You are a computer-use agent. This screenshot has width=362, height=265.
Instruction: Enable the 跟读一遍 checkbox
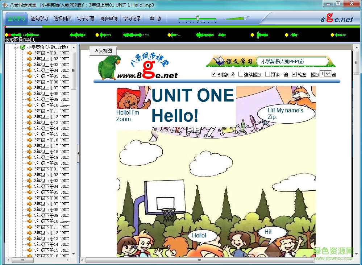(267, 74)
